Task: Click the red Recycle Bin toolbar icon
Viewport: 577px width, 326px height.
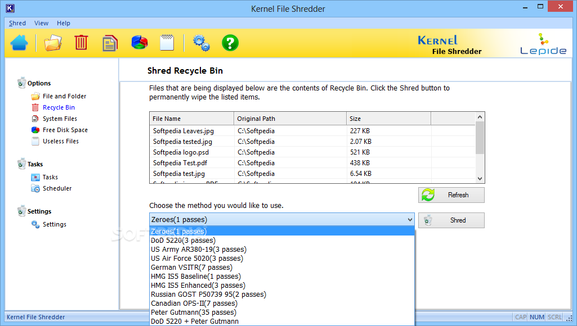Action: click(x=81, y=43)
